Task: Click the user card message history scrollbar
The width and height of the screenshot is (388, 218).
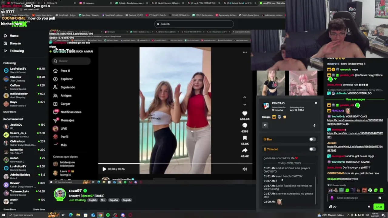Action: coord(316,191)
